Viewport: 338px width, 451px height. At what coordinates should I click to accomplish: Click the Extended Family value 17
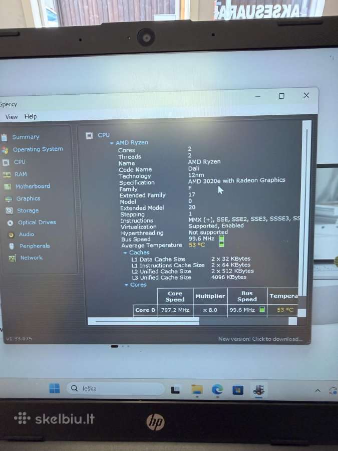coord(192,195)
